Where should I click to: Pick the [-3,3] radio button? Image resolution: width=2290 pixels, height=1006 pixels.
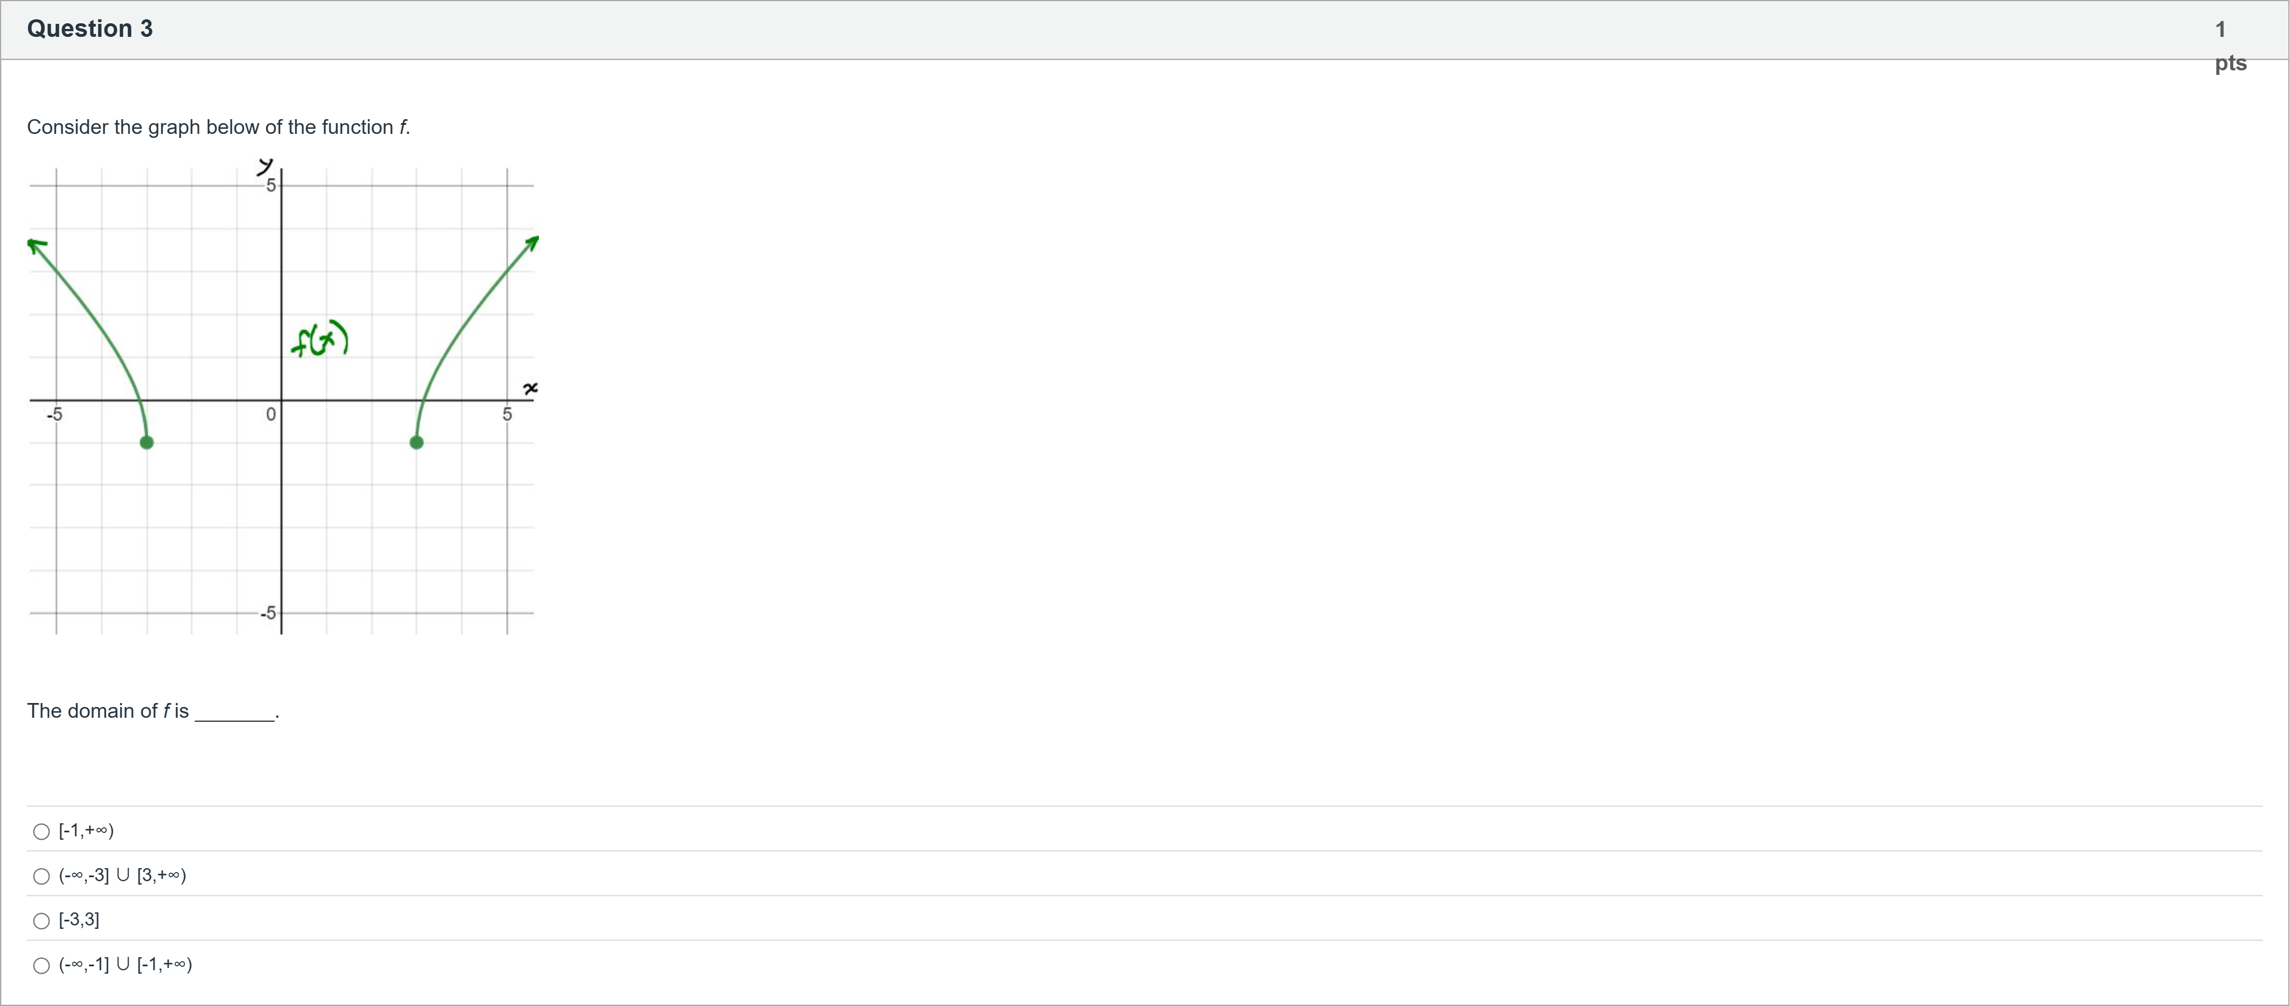(42, 921)
